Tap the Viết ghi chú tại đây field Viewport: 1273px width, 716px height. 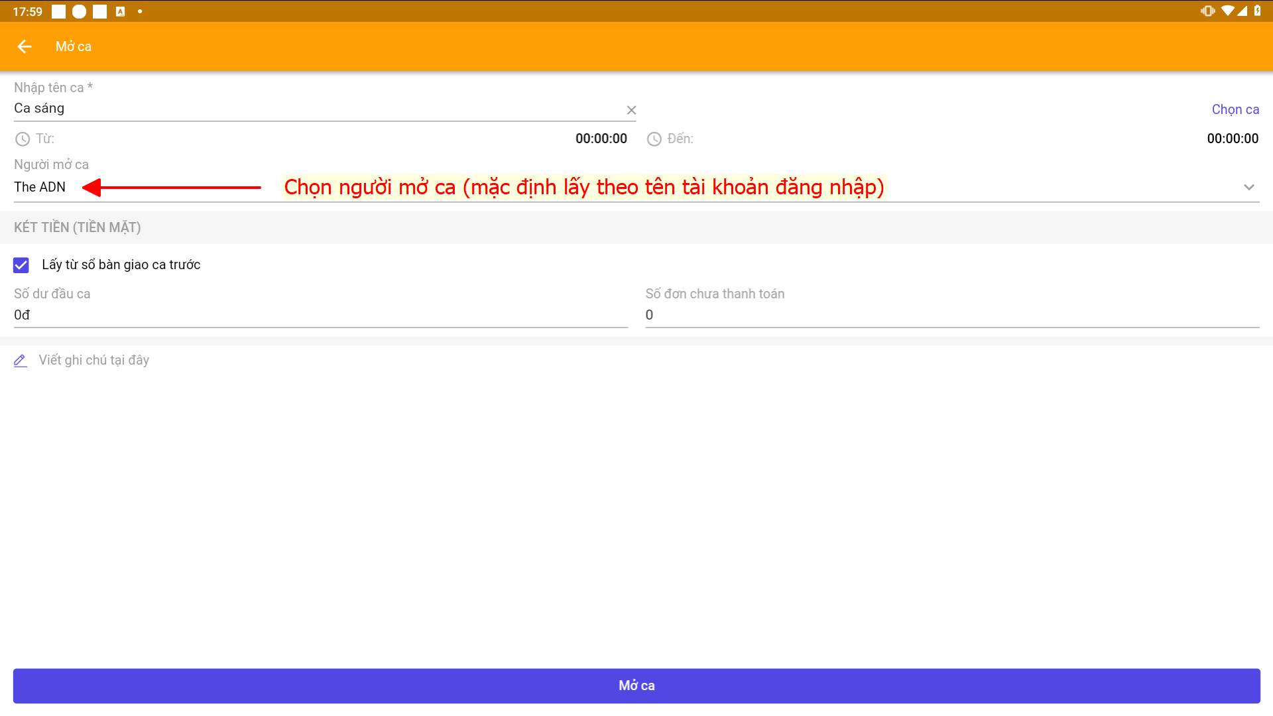[x=94, y=361]
